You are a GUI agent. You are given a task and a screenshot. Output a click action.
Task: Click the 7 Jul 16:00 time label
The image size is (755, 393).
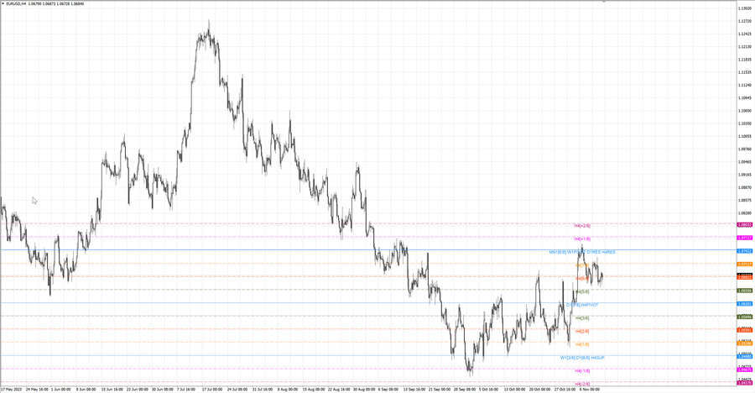click(x=186, y=389)
